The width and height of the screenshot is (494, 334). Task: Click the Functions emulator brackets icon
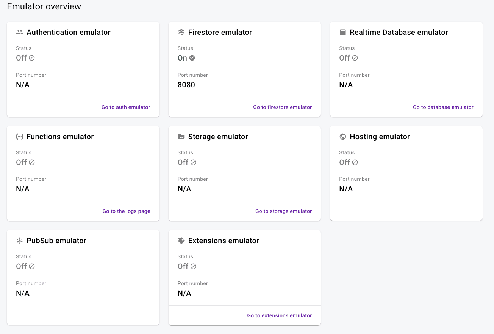20,137
